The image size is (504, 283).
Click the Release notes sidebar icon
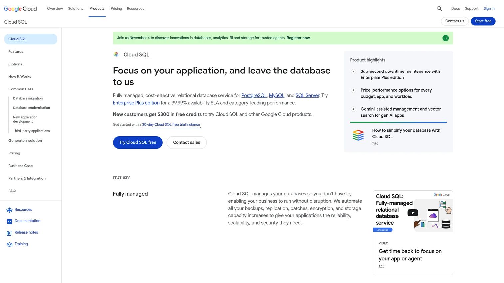coord(9,233)
